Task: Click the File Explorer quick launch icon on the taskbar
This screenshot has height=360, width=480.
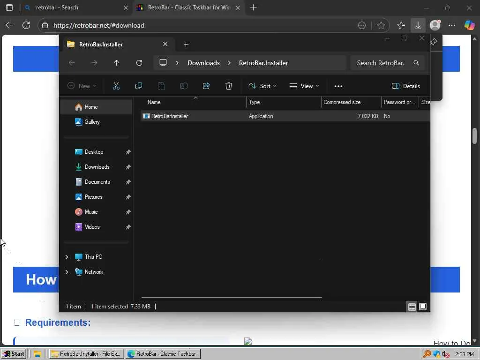Action: point(37,354)
